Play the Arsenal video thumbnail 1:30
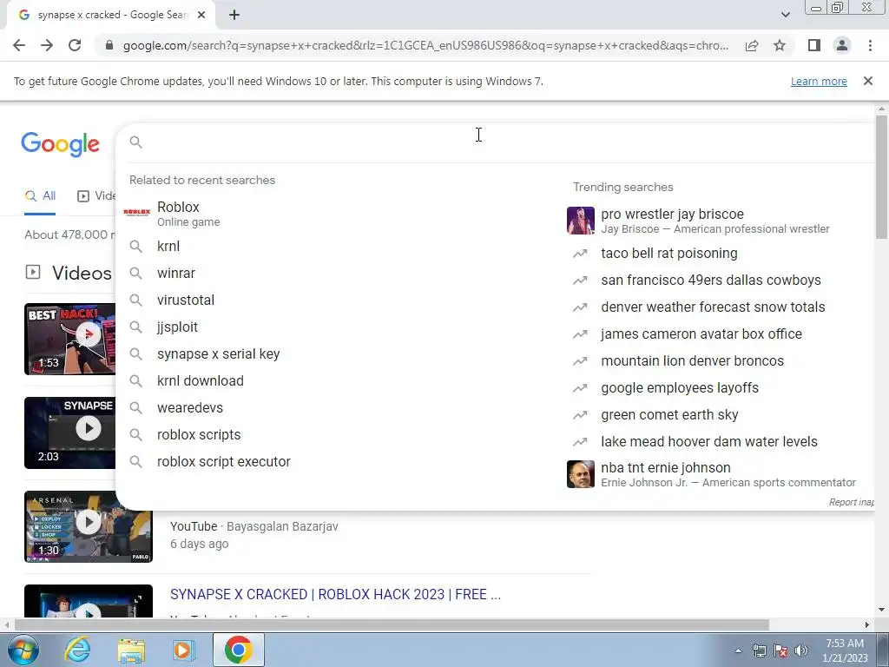Viewport: 889px width, 667px height. click(89, 526)
